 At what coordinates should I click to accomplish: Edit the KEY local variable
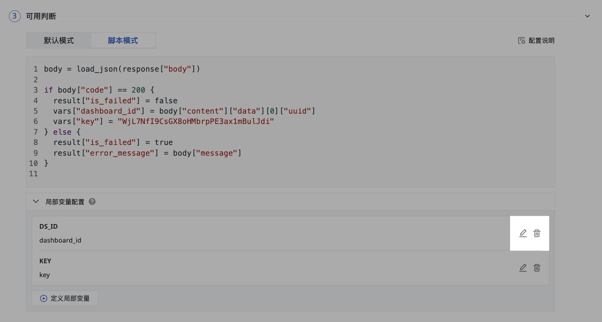(523, 268)
